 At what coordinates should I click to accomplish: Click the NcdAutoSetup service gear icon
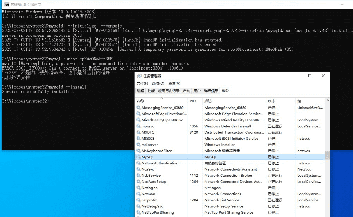138,182
